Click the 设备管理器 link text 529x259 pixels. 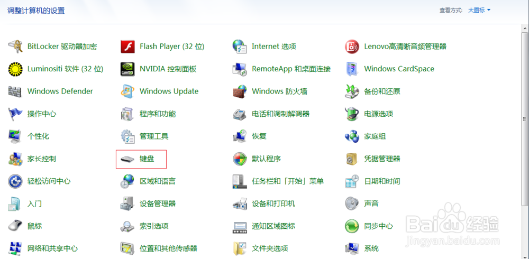pyautogui.click(x=158, y=203)
